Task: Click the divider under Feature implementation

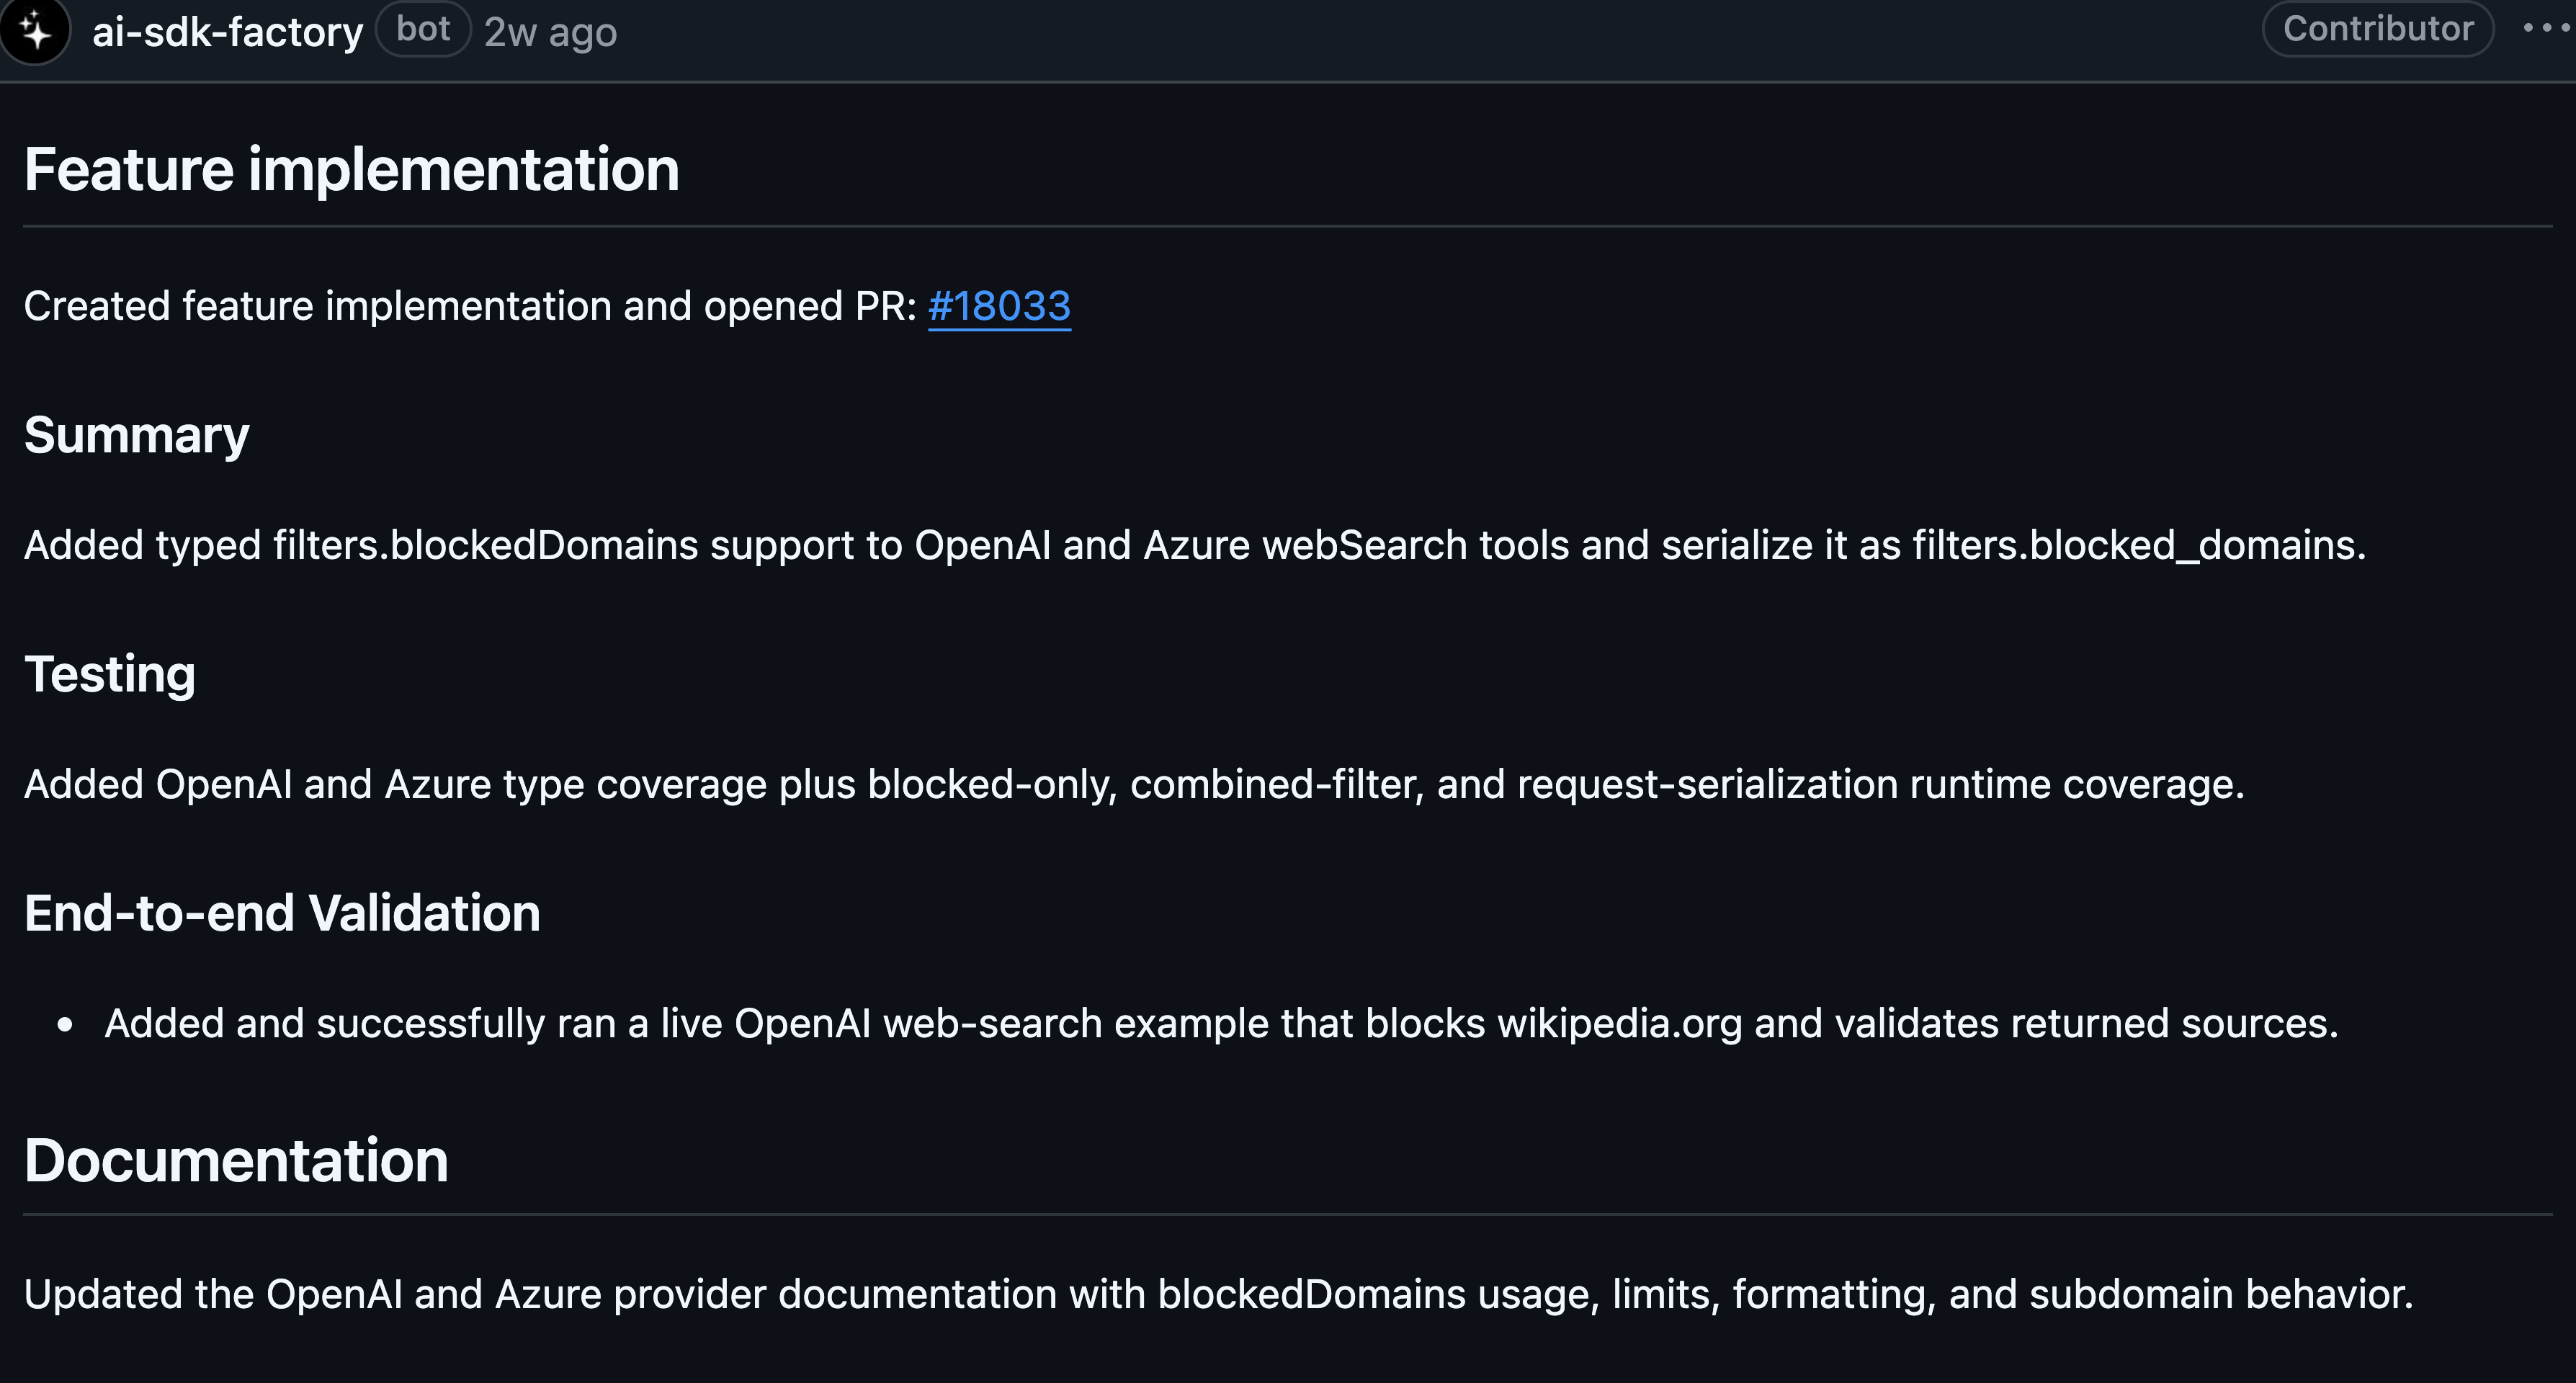Action: [1288, 226]
